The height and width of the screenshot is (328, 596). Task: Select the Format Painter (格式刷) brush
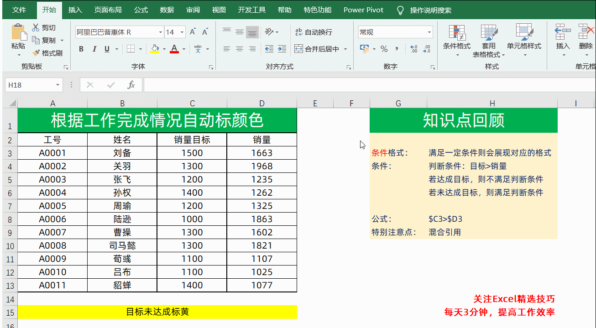(36, 53)
